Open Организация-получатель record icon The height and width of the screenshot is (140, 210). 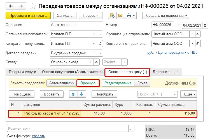(x=100, y=34)
